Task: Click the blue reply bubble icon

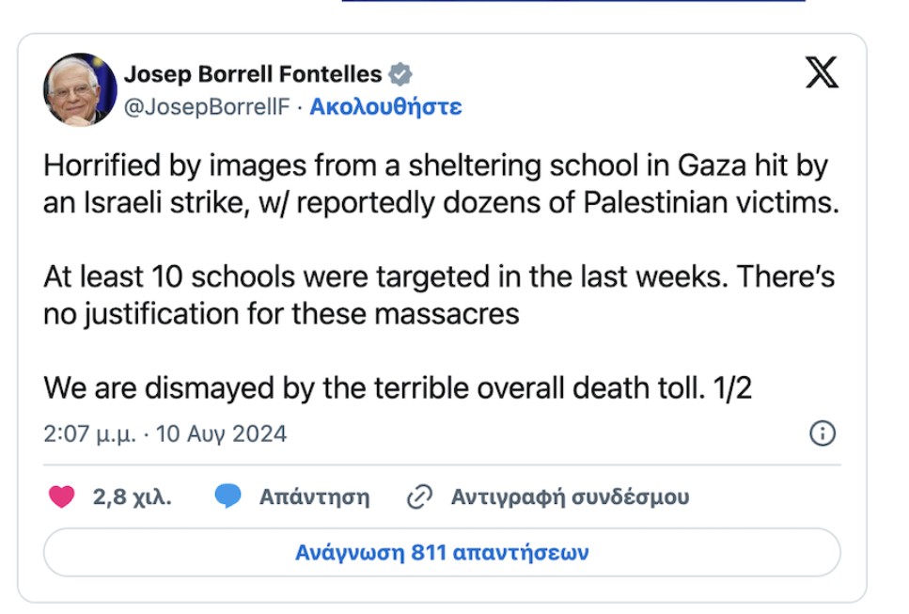Action: click(x=227, y=496)
